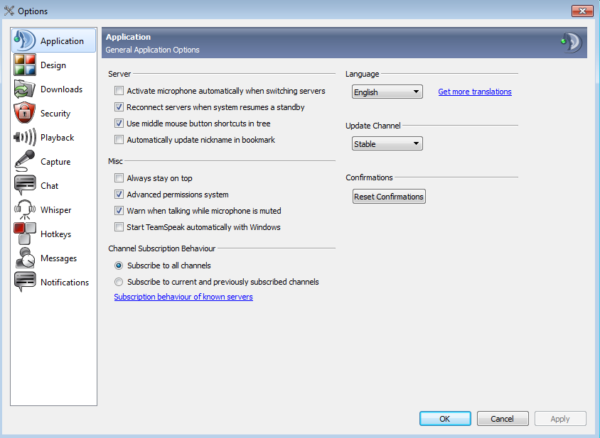Disable Advanced permissions system checkbox
This screenshot has height=438, width=600.
[x=119, y=195]
